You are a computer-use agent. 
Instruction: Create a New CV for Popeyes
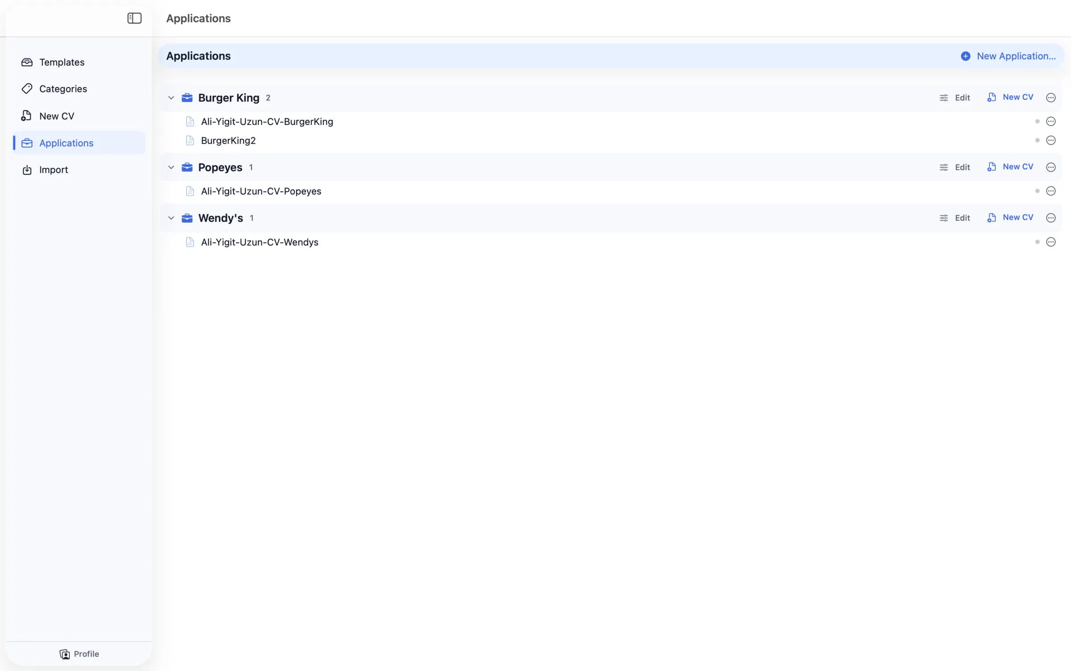tap(1010, 167)
